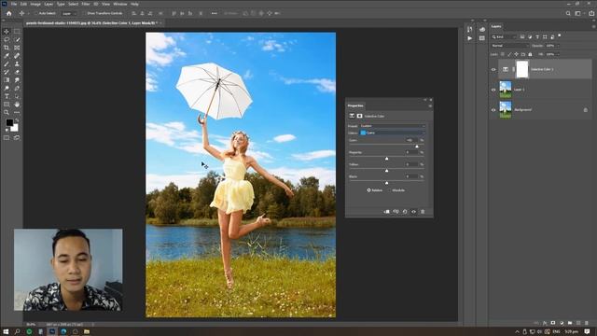Move the Cyan slider handle
597x336 pixels.
point(417,147)
